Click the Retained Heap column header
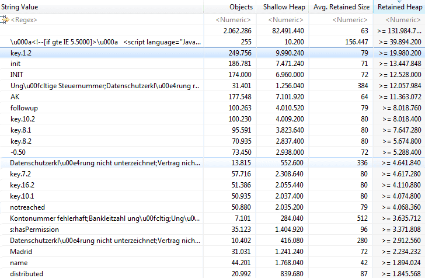This screenshot has height=278, width=425. 399,6
